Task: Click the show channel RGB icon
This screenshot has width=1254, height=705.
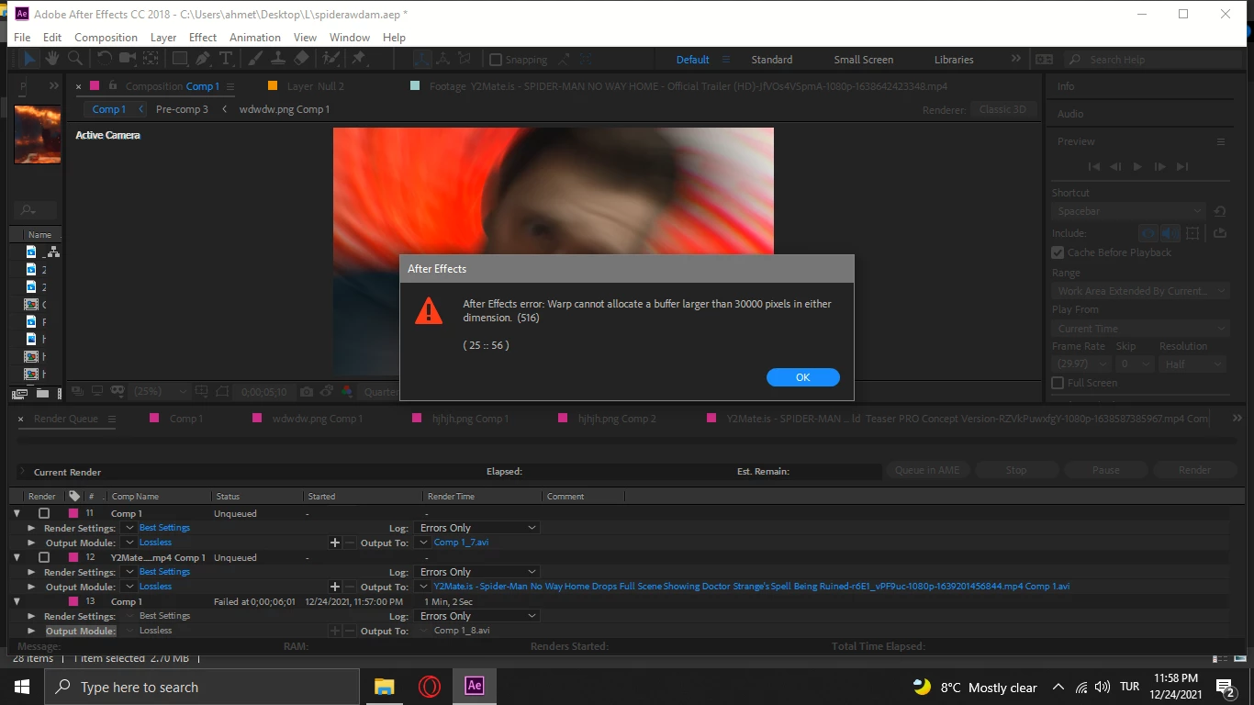Action: (347, 391)
